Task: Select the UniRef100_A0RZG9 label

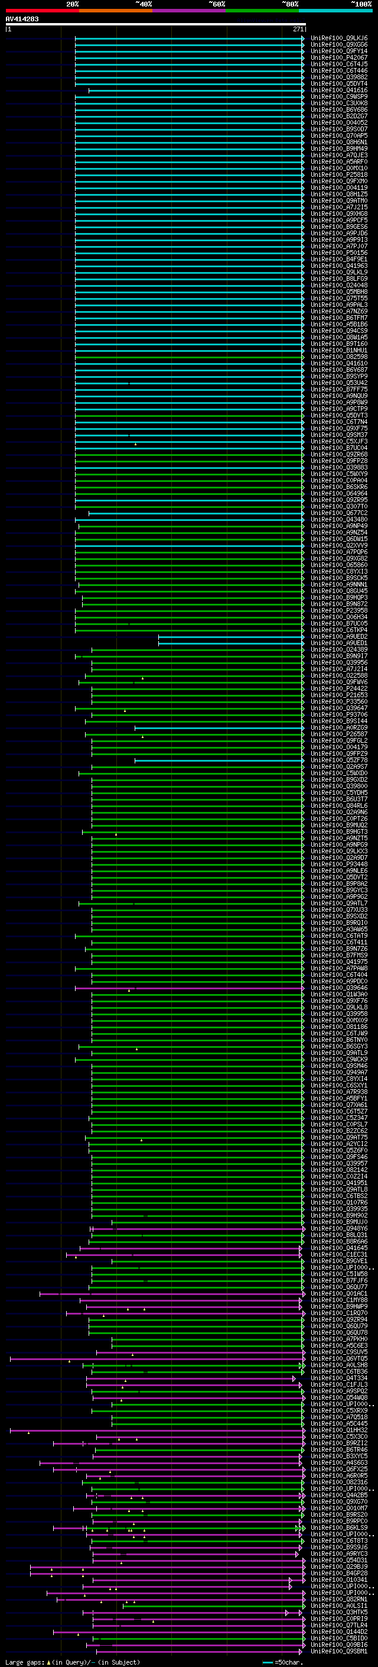Action: (x=339, y=727)
